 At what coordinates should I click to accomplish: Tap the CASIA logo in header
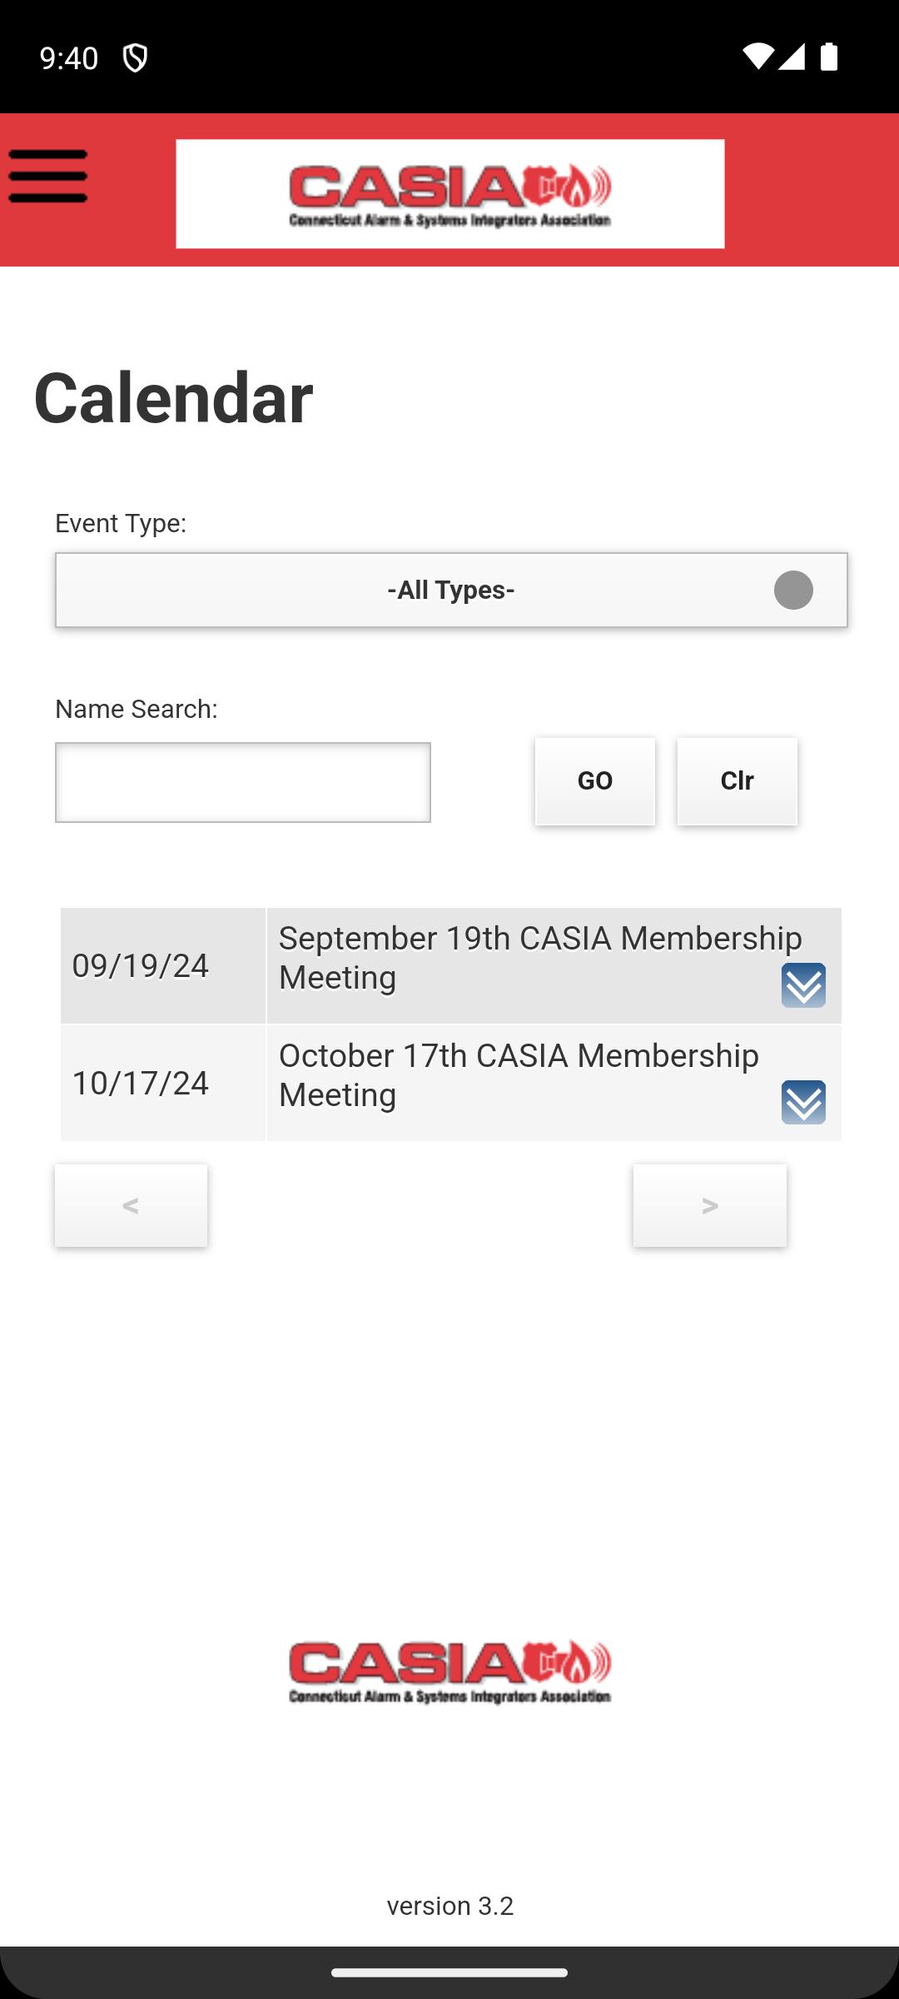click(x=449, y=194)
